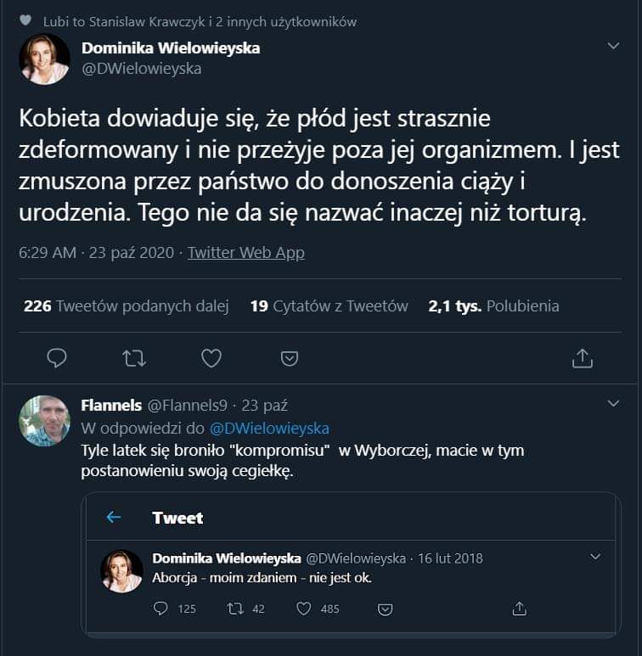Open the reply icon showing 125 replies
The image size is (642, 656).
click(160, 608)
